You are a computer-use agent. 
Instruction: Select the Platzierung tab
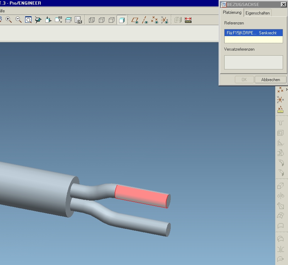[x=232, y=13]
